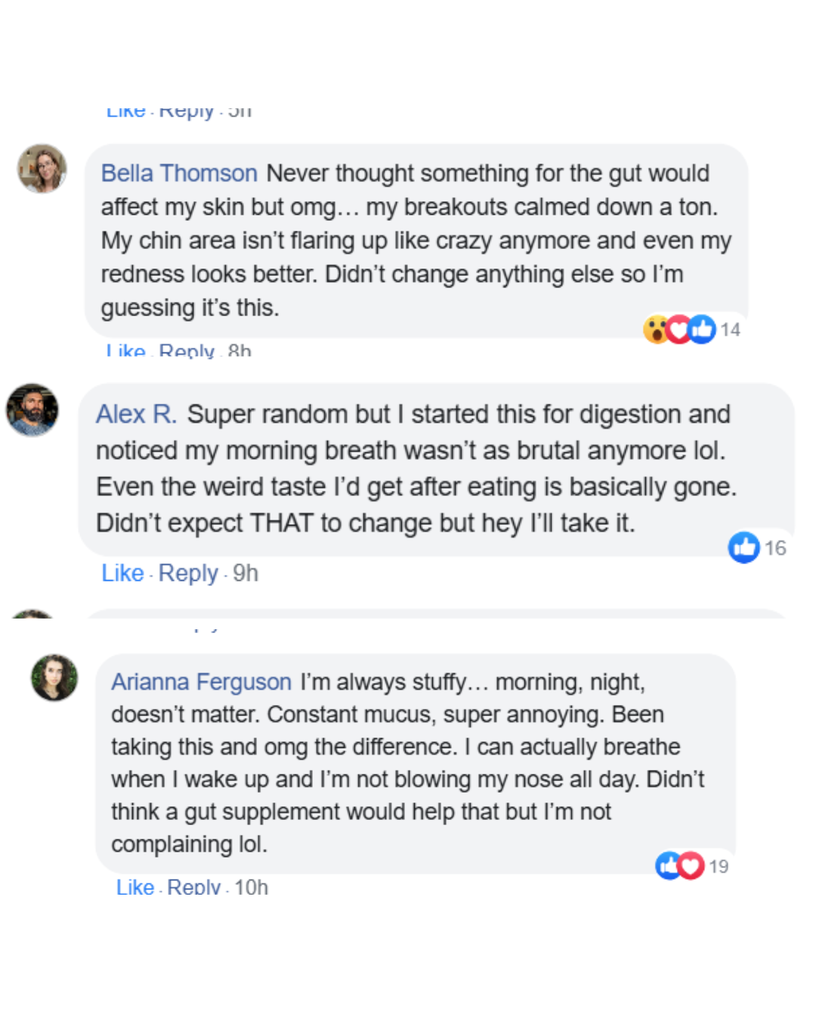
Task: Open the Alex R. name link
Action: (x=136, y=414)
